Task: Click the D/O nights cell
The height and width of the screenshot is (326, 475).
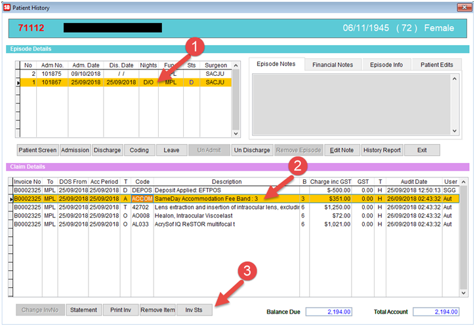Action: point(148,82)
